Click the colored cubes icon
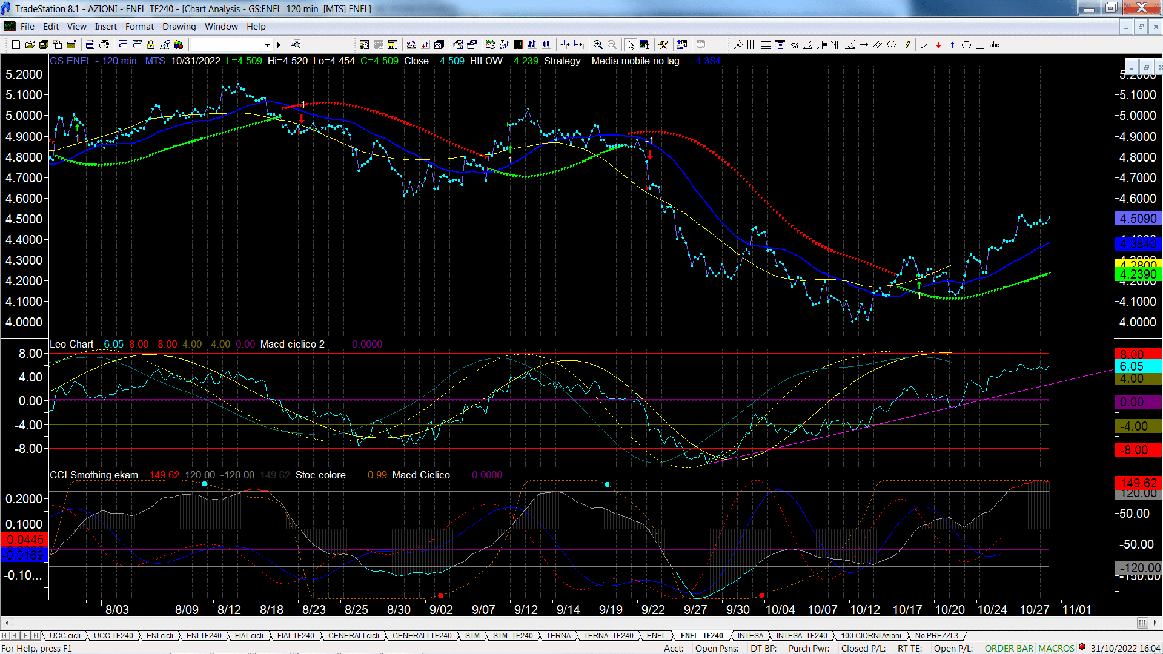Viewport: 1163px width, 654px height. tap(178, 45)
